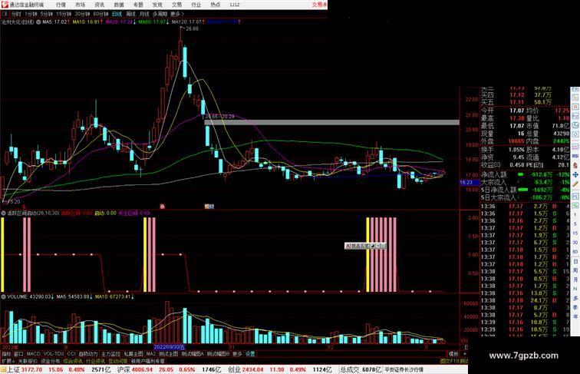Select 15 minute shortcut in right toolbar

575,233
